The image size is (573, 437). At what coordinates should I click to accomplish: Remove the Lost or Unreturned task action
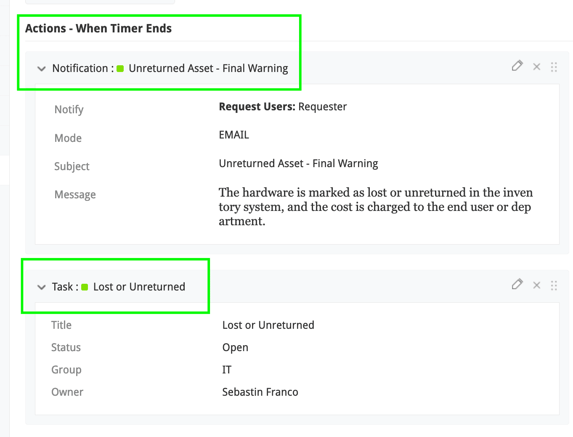coord(536,285)
